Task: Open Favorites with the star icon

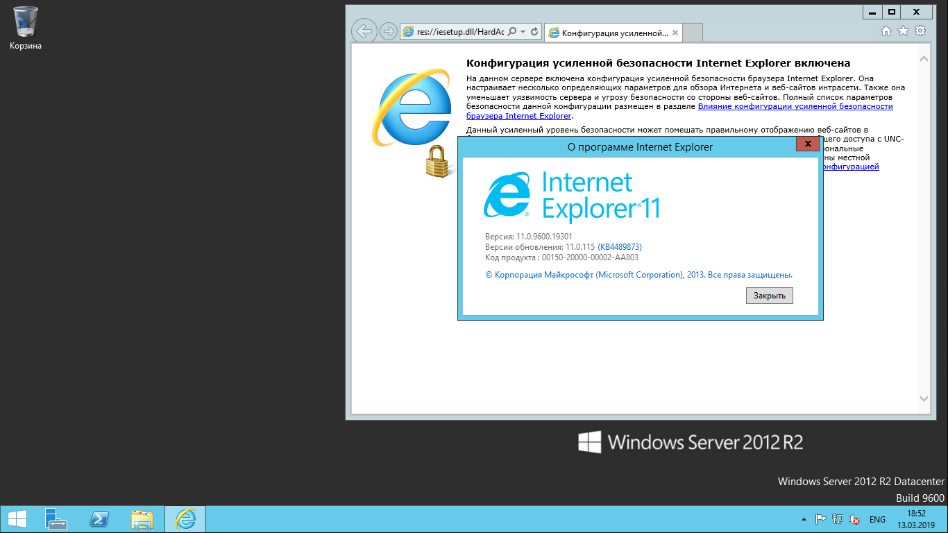Action: pyautogui.click(x=903, y=31)
